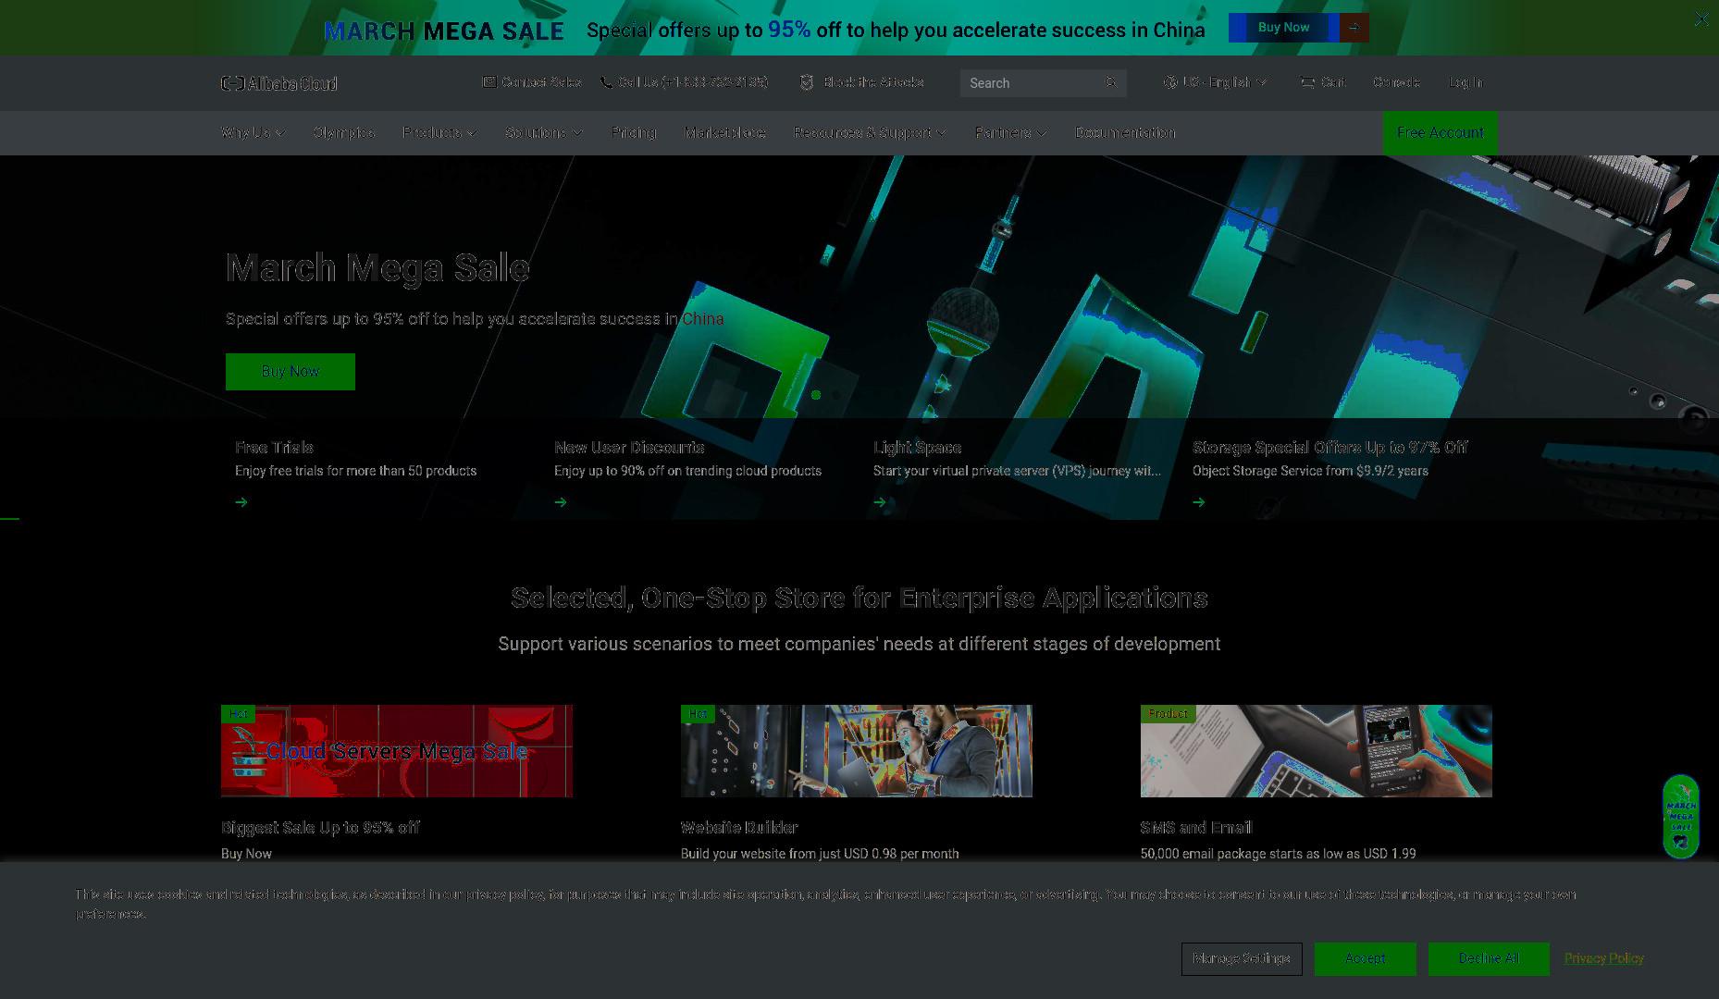
Task: Go to the Pricing page
Action: tap(634, 132)
